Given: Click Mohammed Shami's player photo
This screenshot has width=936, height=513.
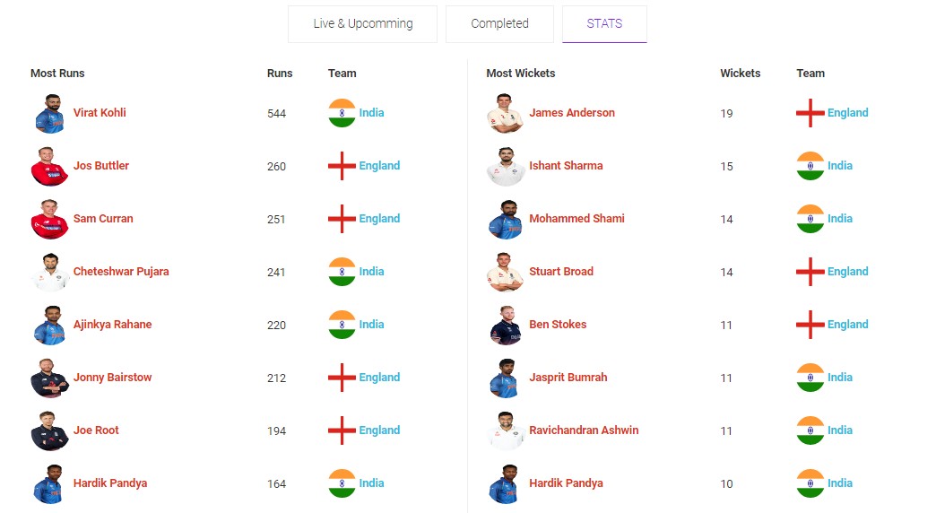Looking at the screenshot, I should pos(506,220).
